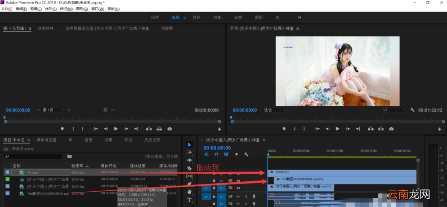Go to In point in the Source monitor
447x207 pixels.
pos(96,129)
